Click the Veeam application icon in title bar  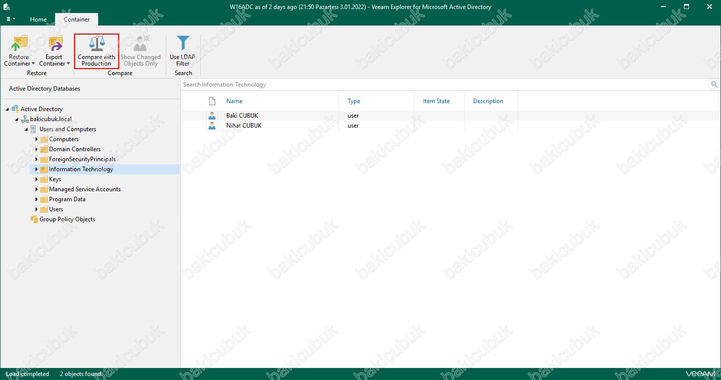[x=7, y=7]
